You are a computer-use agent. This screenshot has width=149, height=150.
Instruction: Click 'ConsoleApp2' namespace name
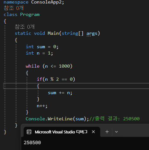(47, 2)
